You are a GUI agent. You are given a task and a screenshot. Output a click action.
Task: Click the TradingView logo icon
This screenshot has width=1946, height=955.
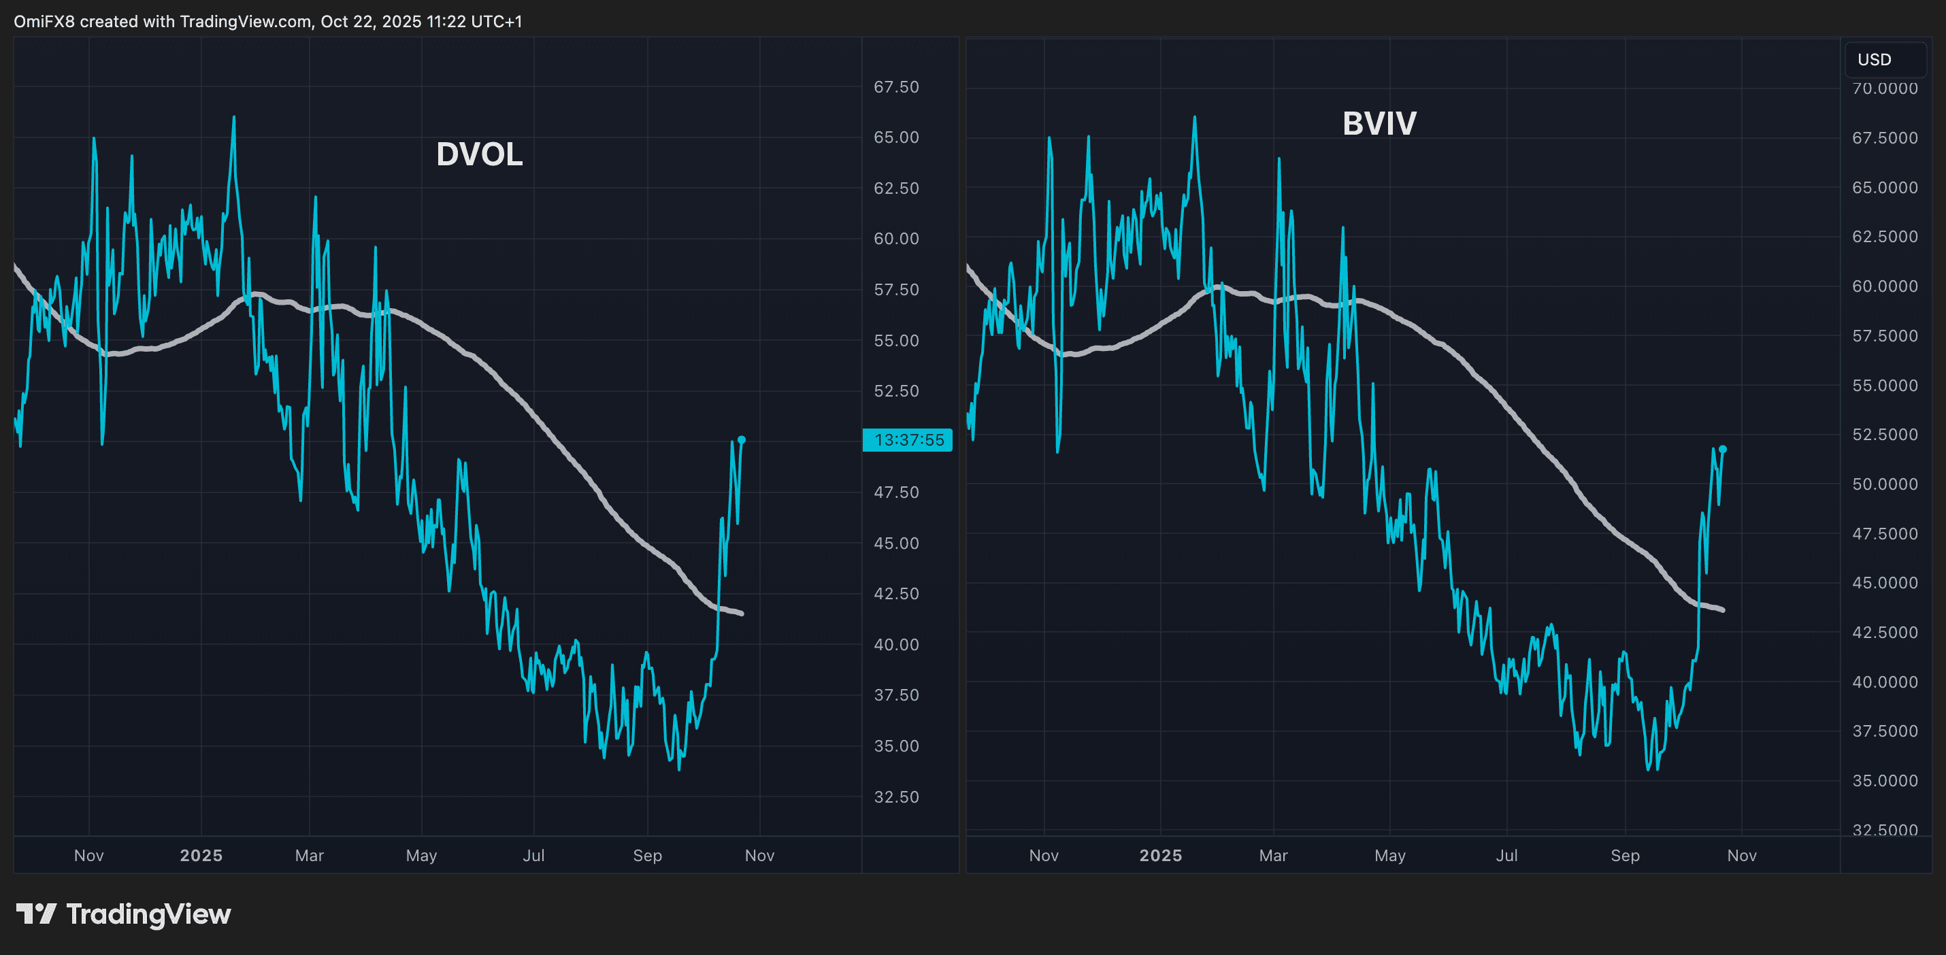click(37, 914)
